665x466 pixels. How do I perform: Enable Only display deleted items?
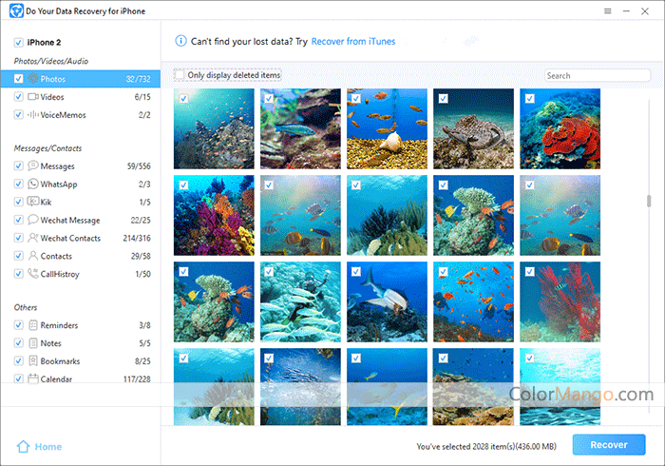(180, 75)
